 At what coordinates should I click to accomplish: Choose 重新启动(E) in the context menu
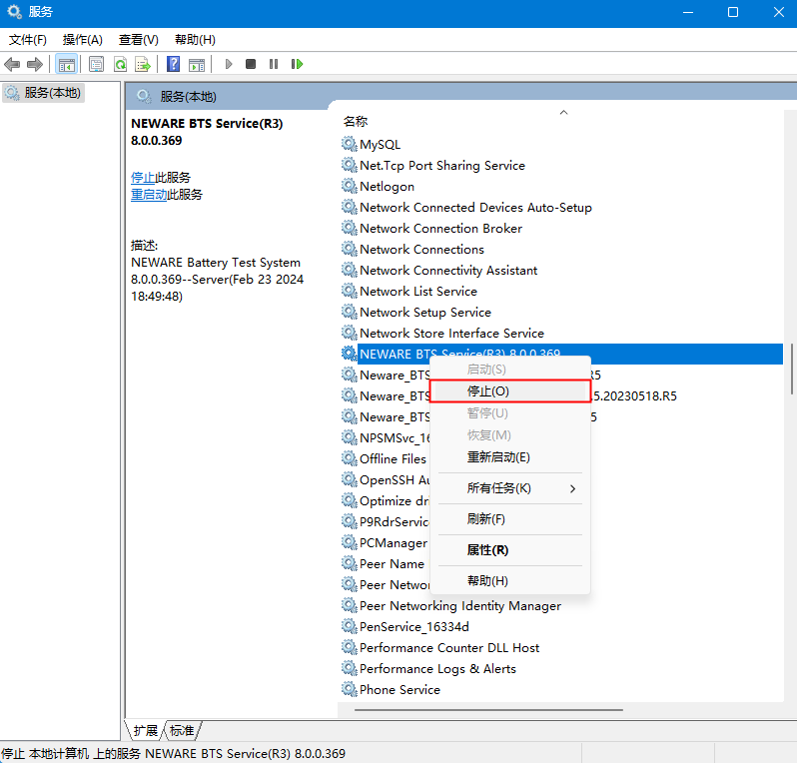pos(510,457)
